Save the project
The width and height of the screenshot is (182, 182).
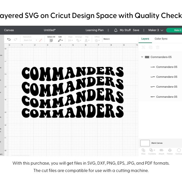click(136, 30)
